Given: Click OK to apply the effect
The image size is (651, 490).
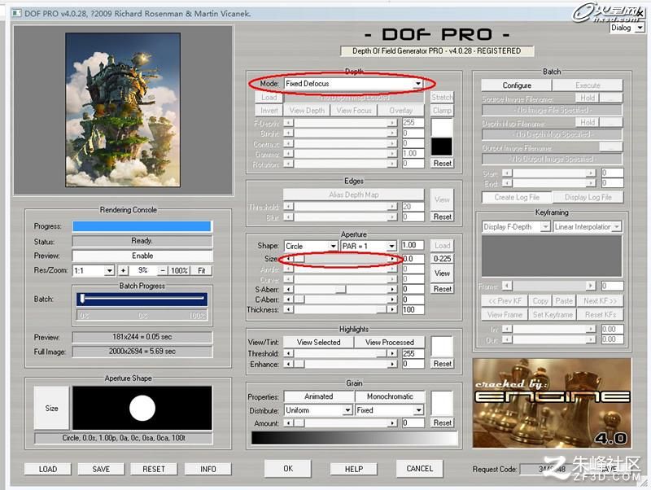Looking at the screenshot, I should (x=288, y=469).
